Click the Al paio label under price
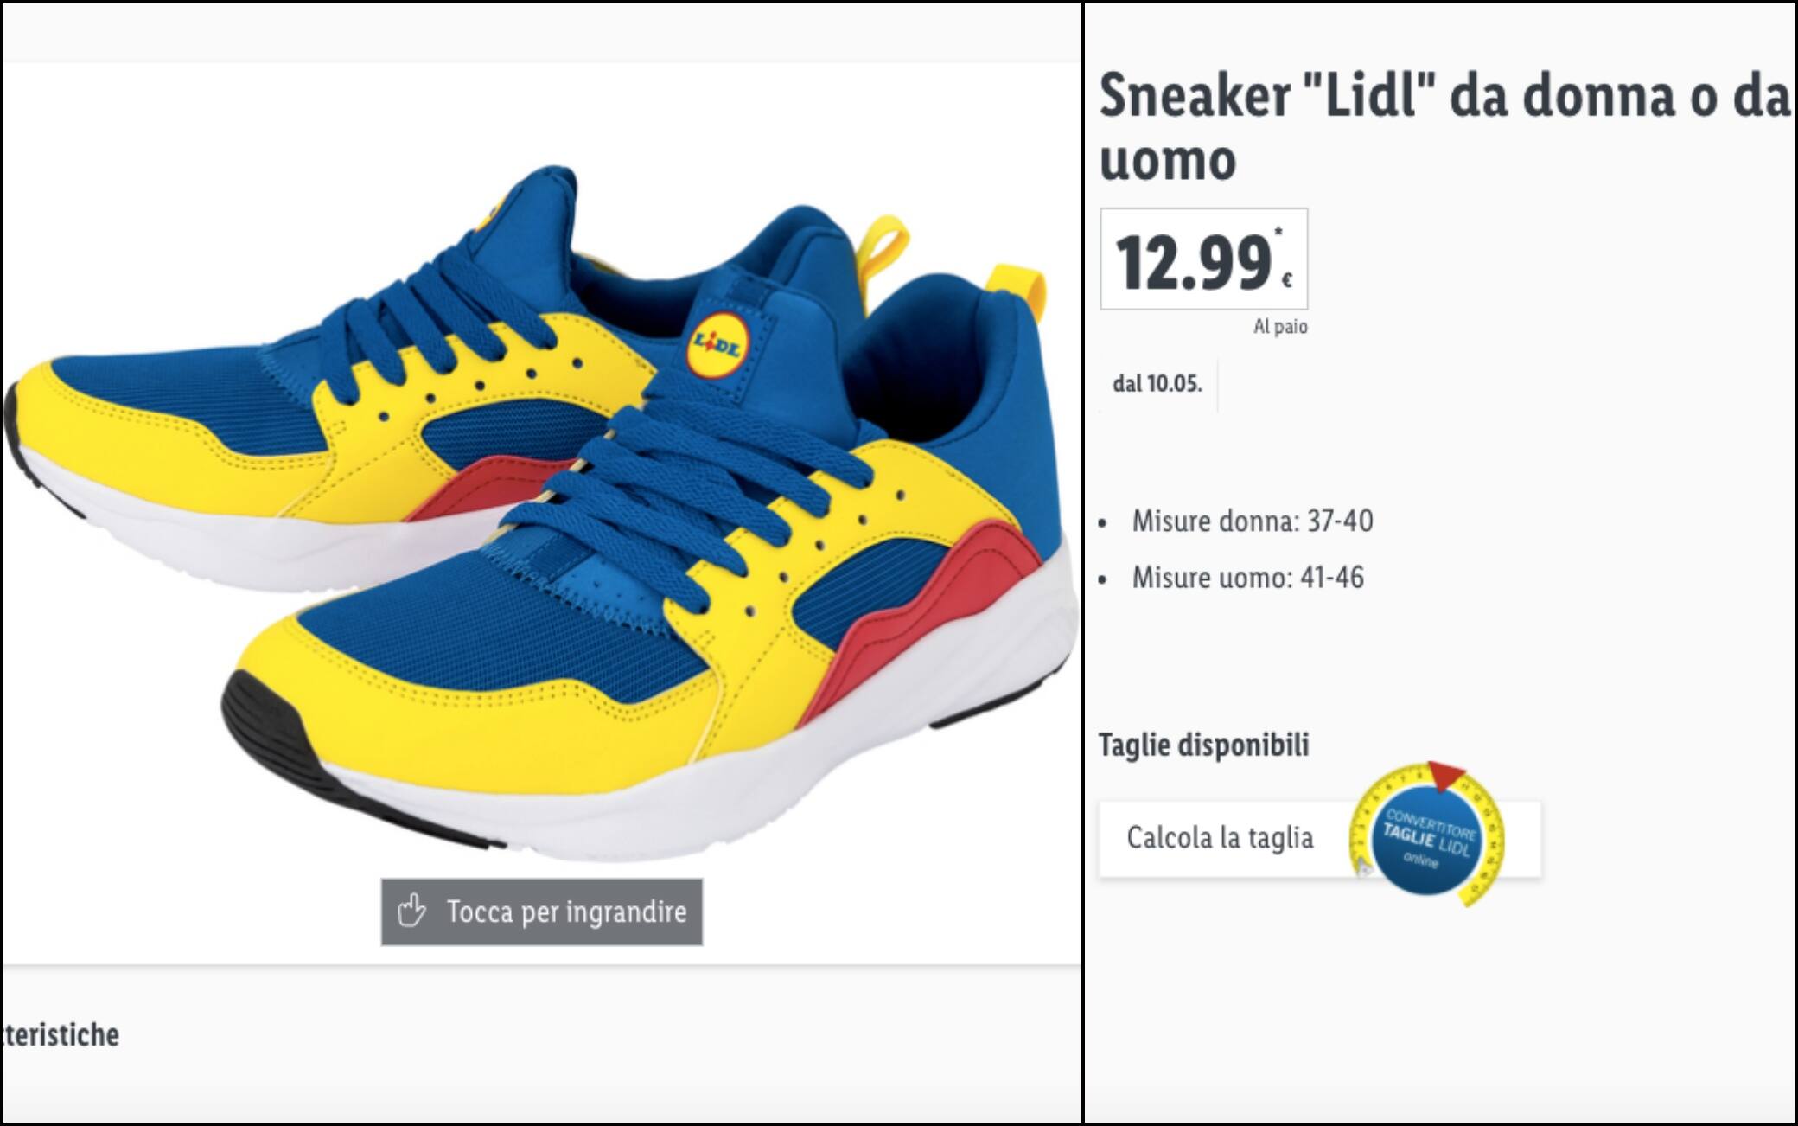The image size is (1798, 1126). pyautogui.click(x=1280, y=327)
